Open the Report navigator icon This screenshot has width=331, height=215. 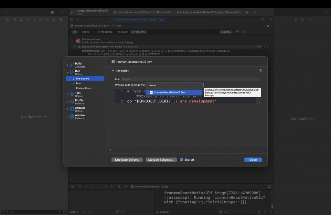click(60, 20)
